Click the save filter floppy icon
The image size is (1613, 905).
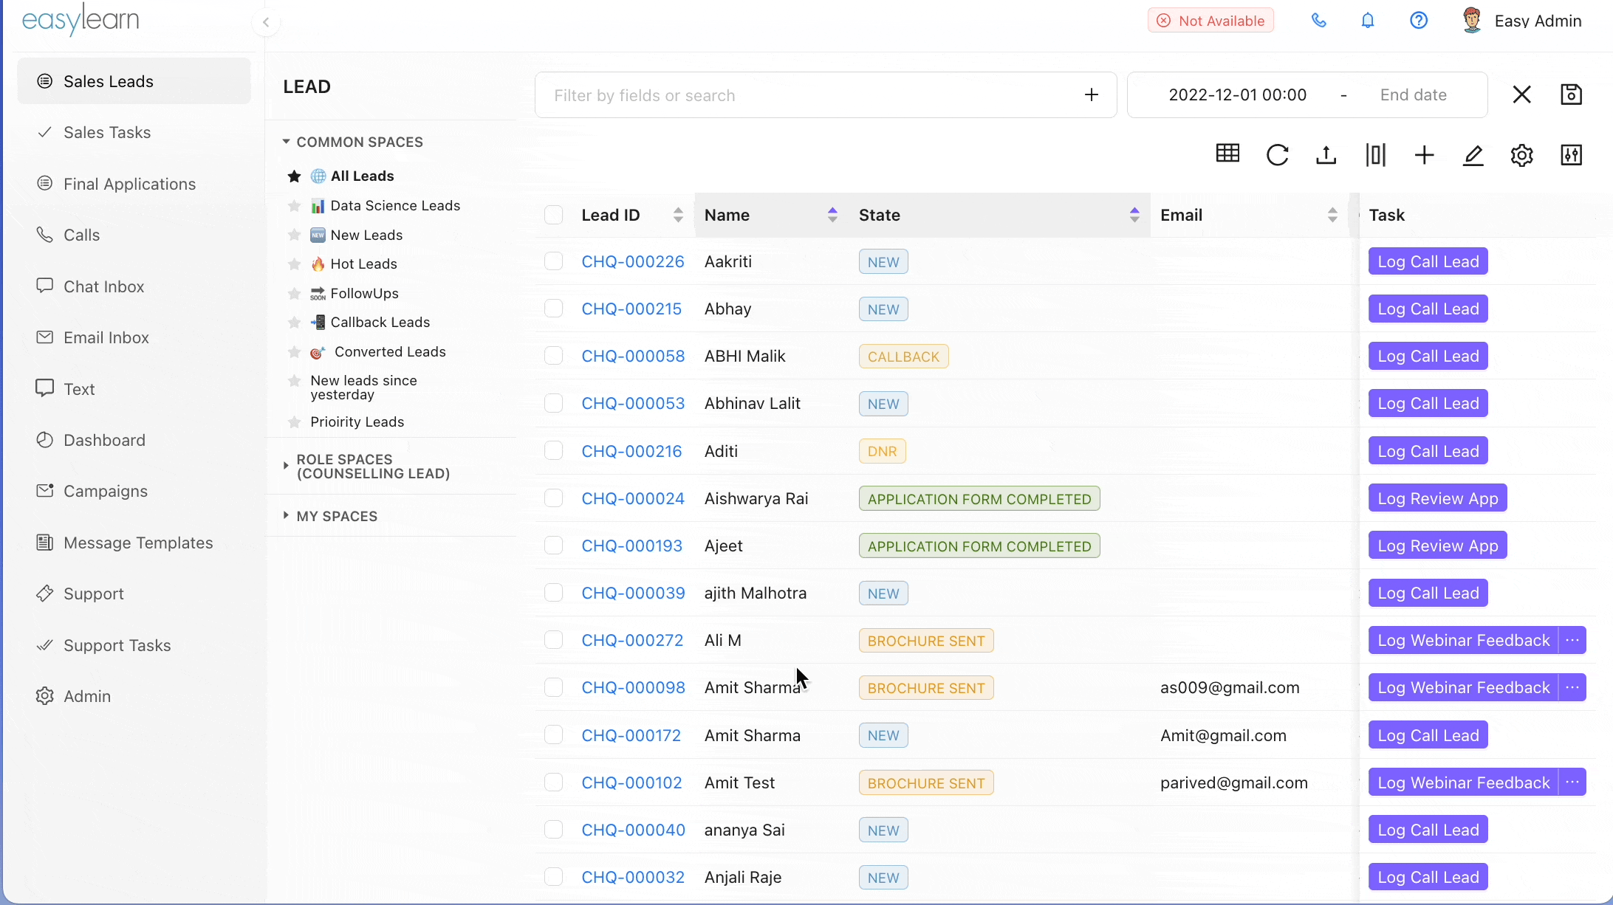click(1571, 94)
